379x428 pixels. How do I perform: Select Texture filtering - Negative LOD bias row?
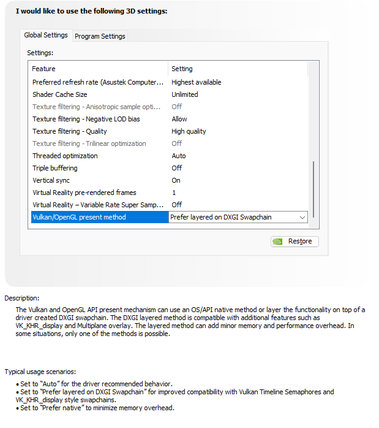[170, 119]
